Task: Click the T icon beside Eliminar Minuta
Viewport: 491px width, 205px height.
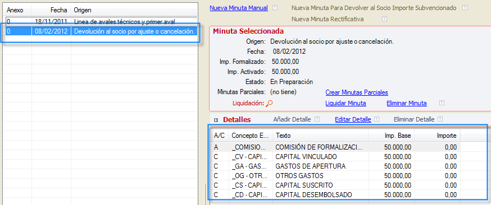Action: [442, 102]
